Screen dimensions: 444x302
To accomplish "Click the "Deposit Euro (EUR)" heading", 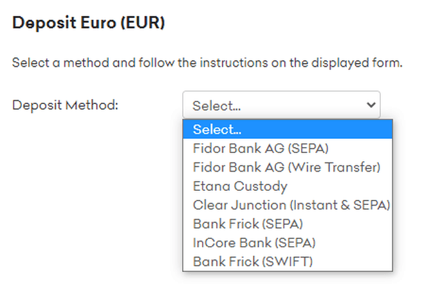I will 89,23.
